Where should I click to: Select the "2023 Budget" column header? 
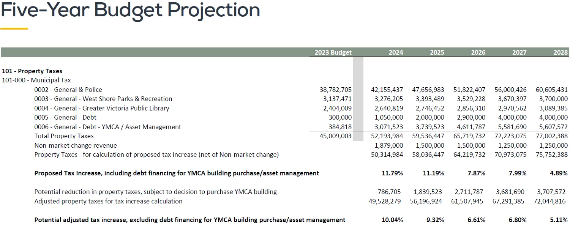tap(333, 52)
